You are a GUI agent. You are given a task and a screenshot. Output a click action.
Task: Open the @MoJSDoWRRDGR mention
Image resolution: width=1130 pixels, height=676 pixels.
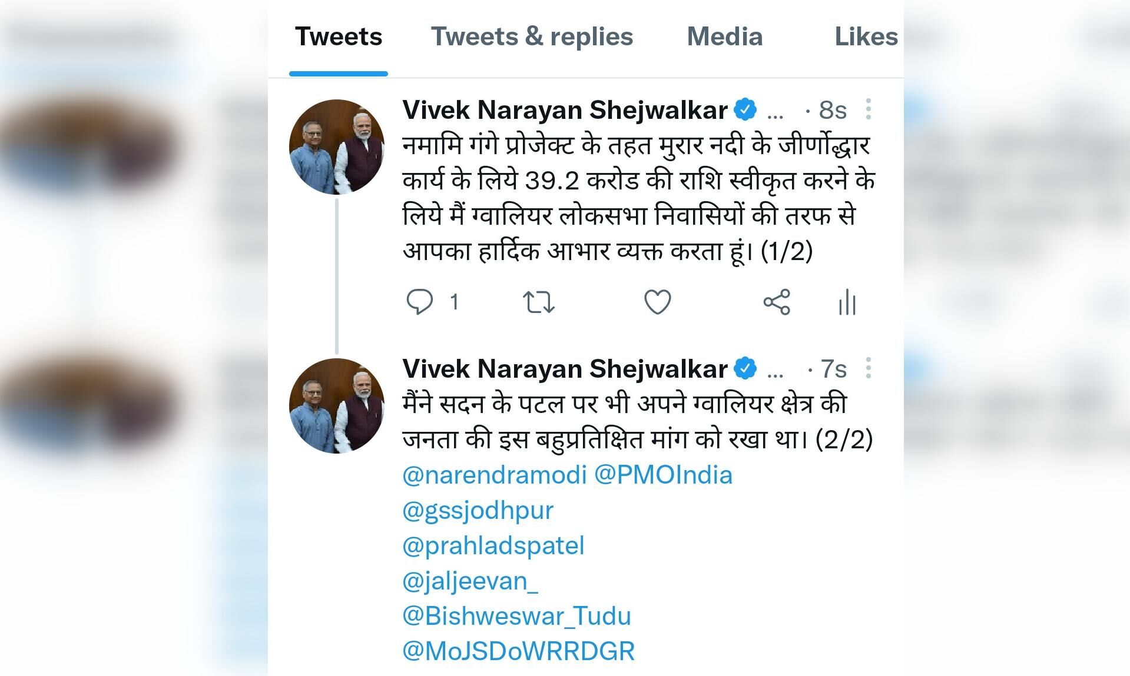519,651
